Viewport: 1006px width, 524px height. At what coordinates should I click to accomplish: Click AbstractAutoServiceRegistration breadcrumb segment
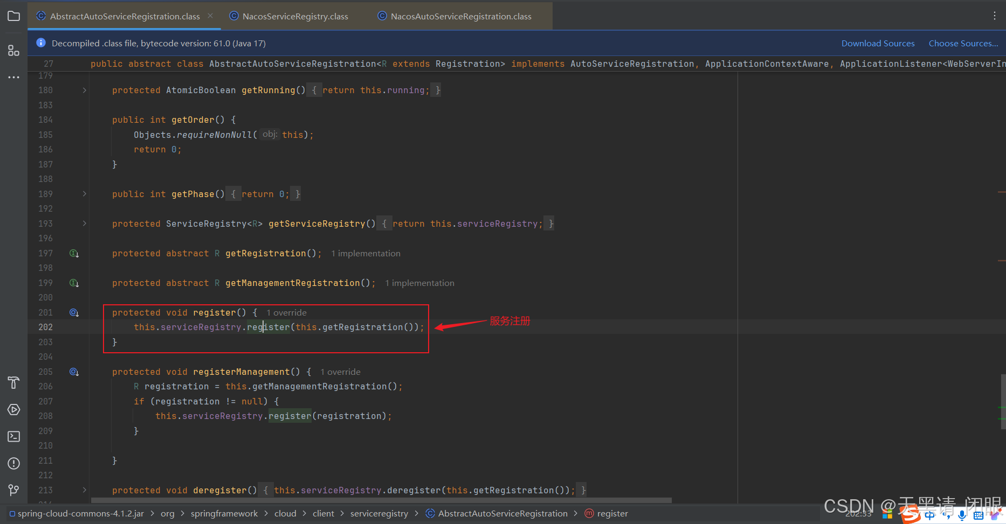tap(497, 514)
